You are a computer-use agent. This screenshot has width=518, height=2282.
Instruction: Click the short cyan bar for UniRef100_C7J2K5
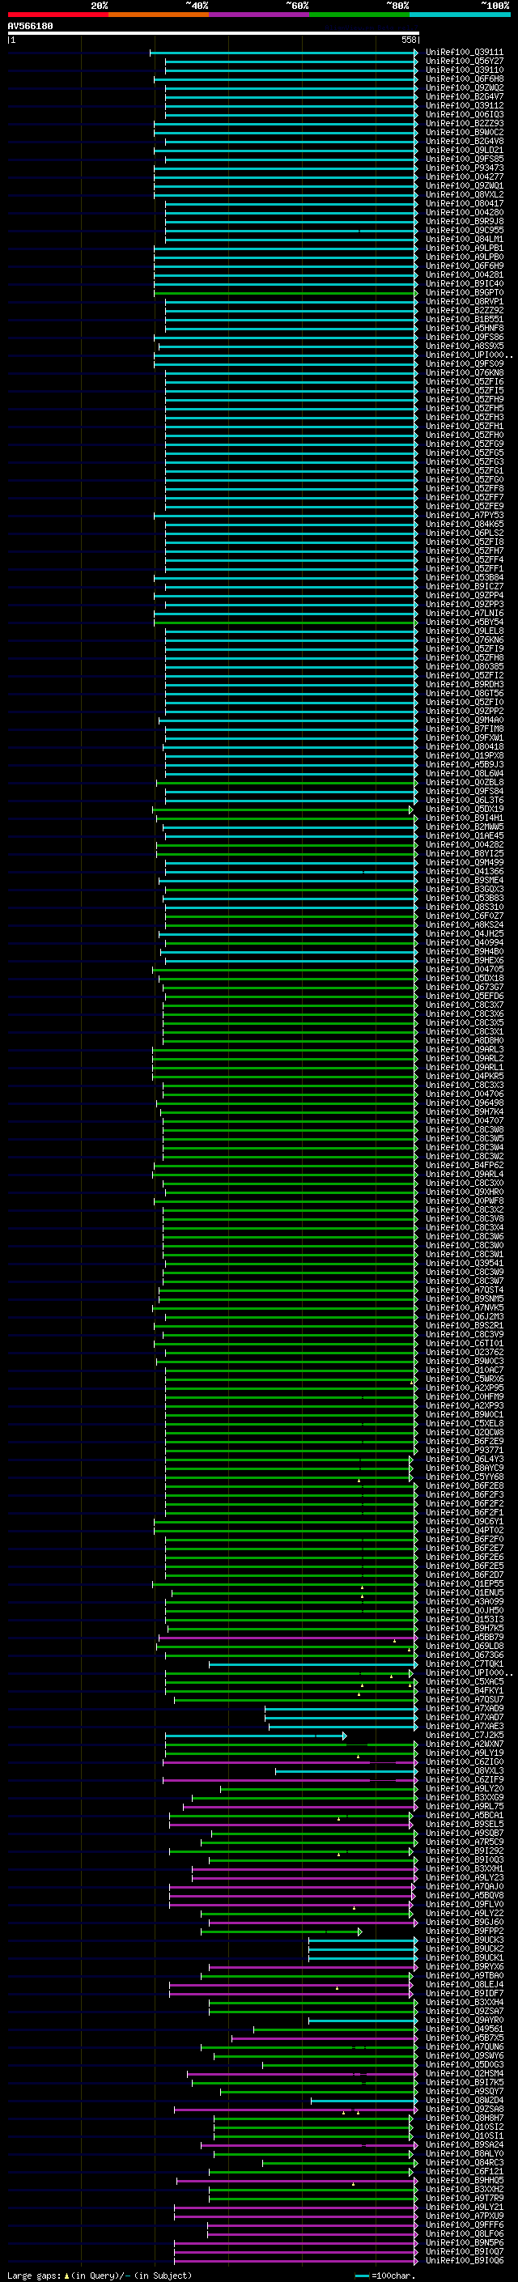(x=256, y=1736)
